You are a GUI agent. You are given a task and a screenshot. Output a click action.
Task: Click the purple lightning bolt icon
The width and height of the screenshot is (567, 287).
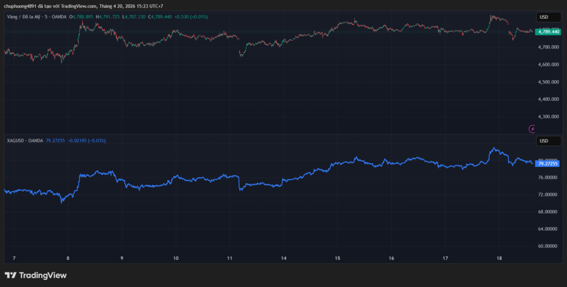(x=533, y=129)
